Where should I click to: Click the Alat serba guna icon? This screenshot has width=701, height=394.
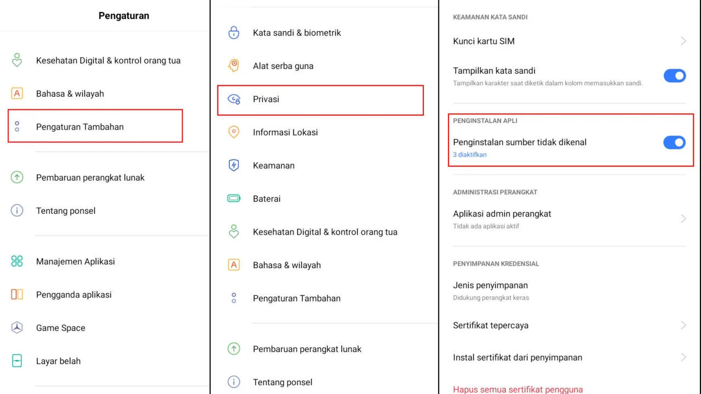pyautogui.click(x=234, y=66)
